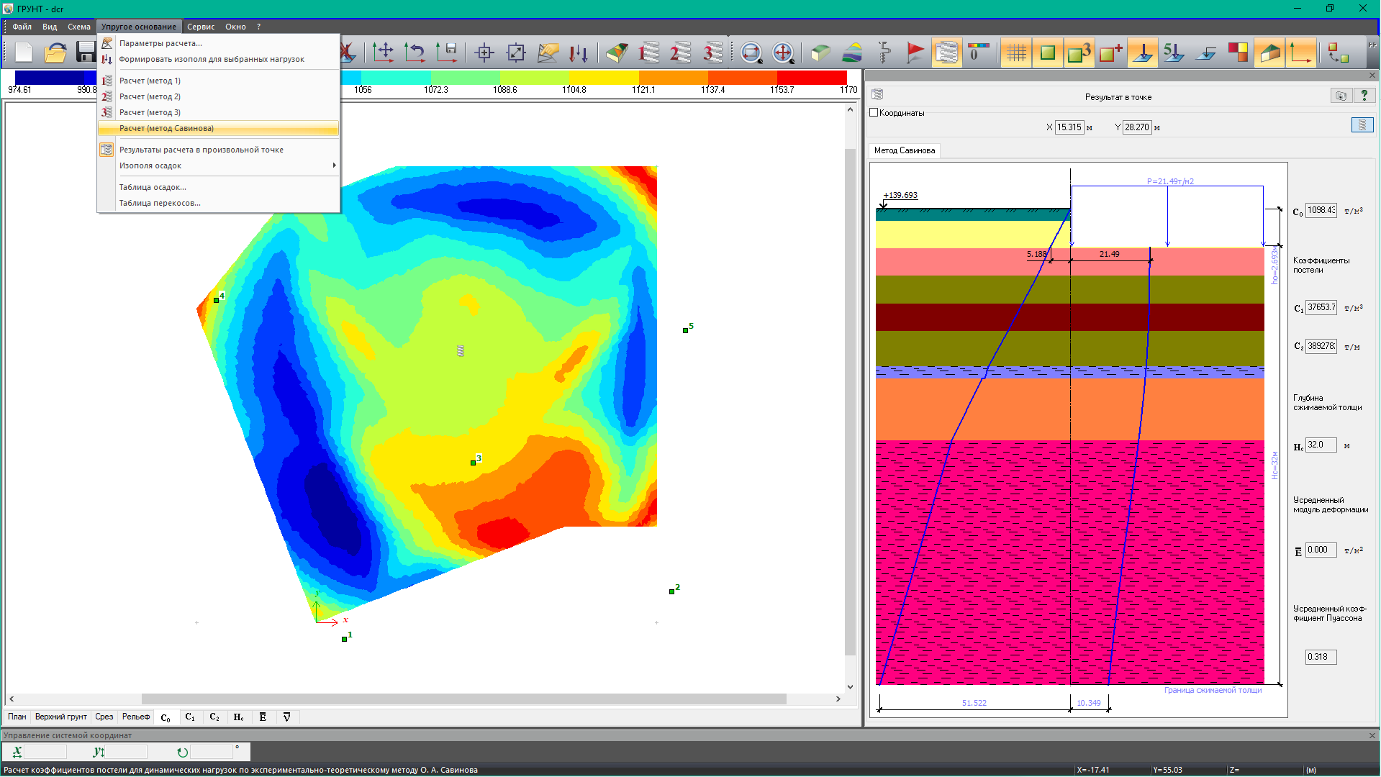
Task: Open Таблица осадок... menu entry
Action: click(153, 187)
